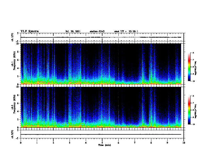The height and width of the screenshot is (160, 207).
Task: Click the ch.1 color bar "log(PSD)" unit label
Action: pyautogui.click(x=196, y=68)
